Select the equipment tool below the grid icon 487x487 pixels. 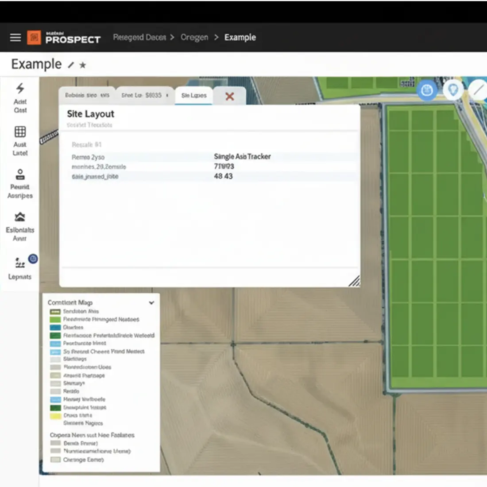click(19, 174)
